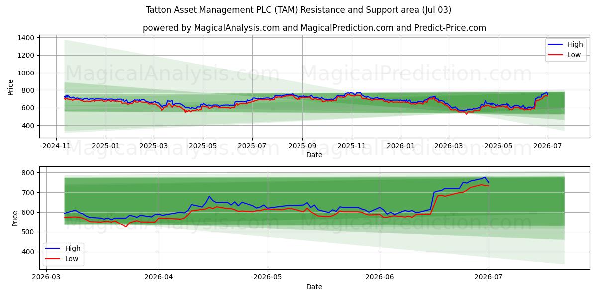Click the 700 price tick on bottom chart

(28, 193)
